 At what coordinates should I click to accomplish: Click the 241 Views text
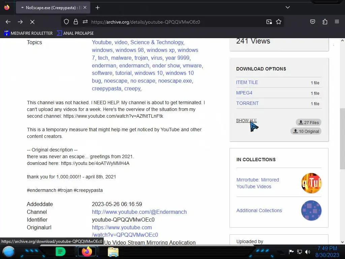253,41
